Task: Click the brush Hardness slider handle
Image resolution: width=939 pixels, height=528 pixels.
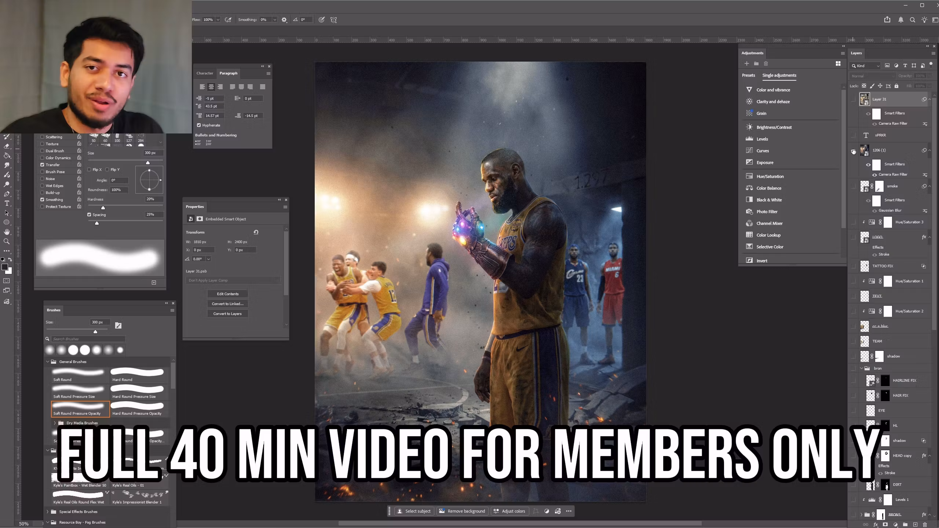Action: tap(103, 208)
